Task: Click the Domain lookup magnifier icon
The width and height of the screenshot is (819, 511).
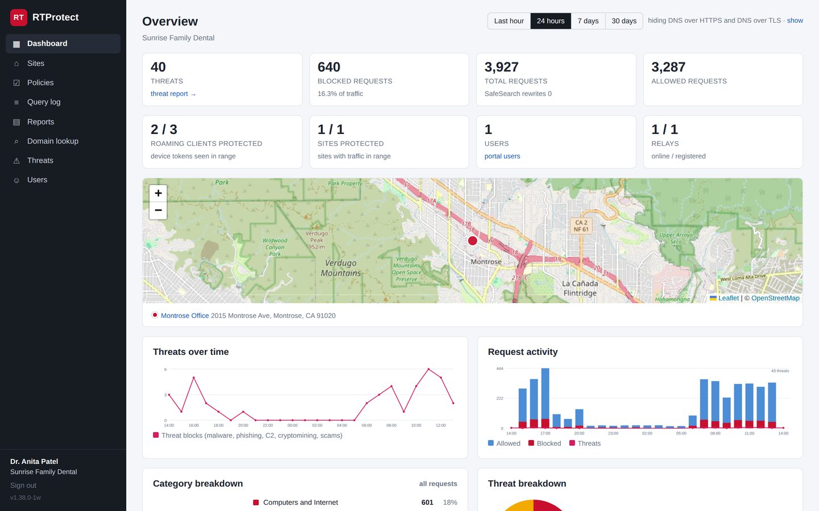Action: [x=16, y=141]
